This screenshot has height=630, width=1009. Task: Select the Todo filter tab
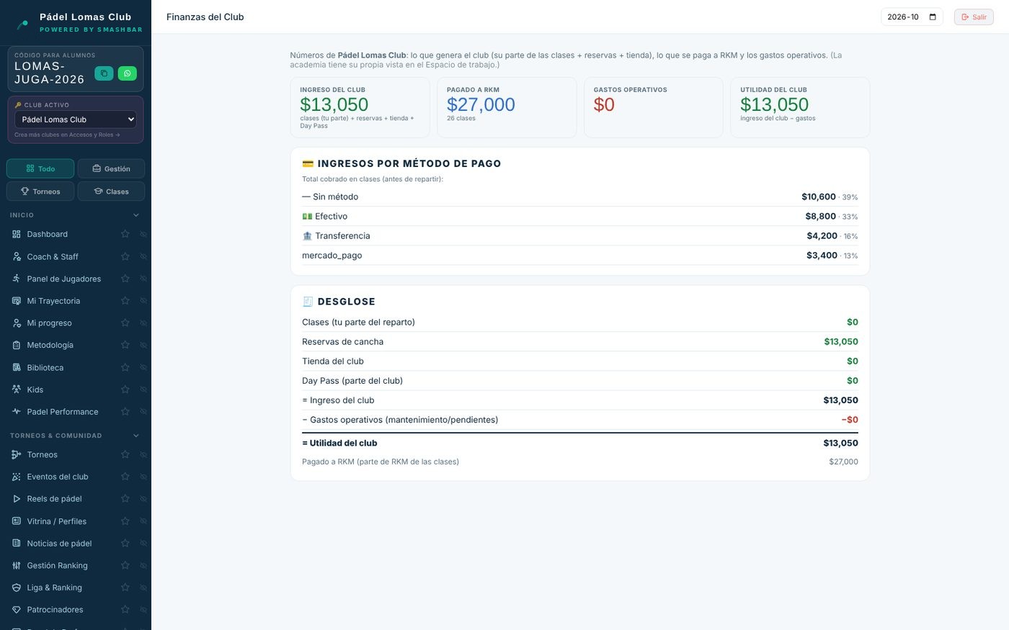[40, 168]
